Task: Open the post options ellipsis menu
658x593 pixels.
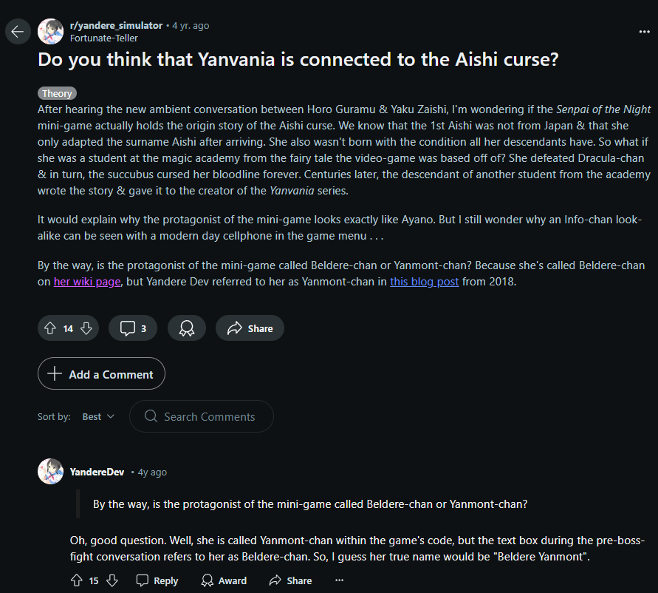Action: (x=644, y=32)
